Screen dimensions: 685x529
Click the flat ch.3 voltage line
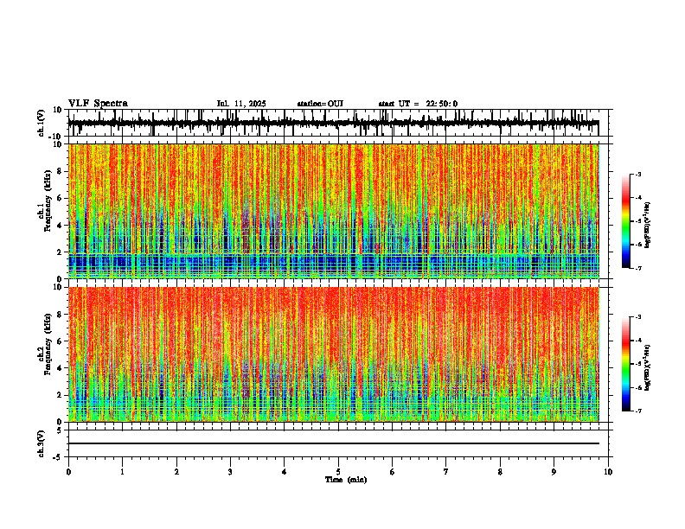(333, 443)
